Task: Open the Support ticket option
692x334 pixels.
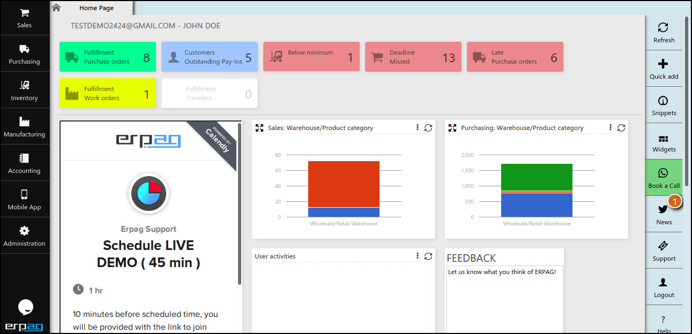Action: coord(664,251)
